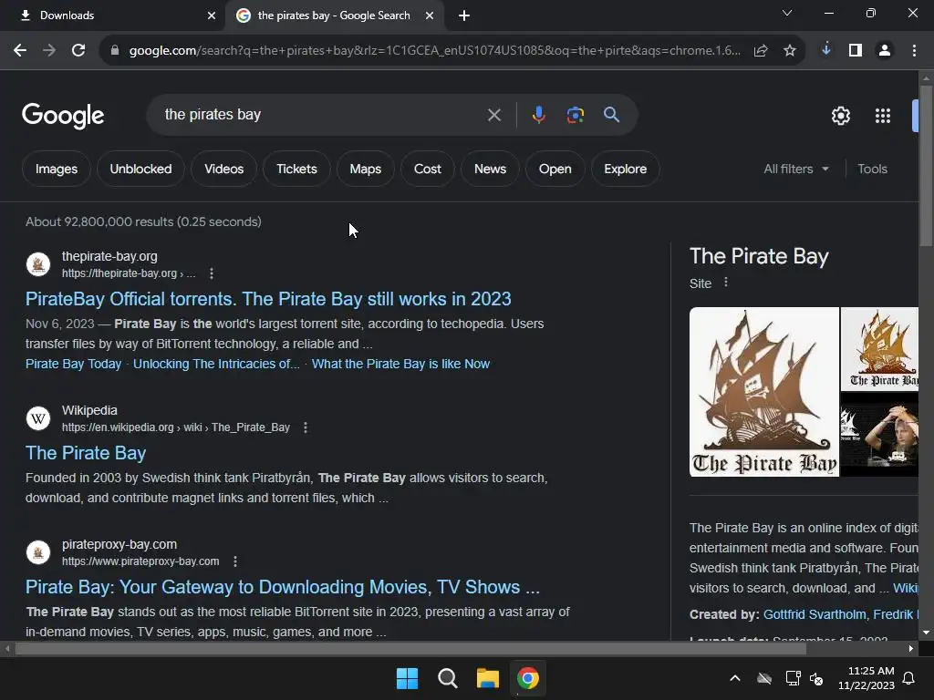Show hidden system tray icons

click(735, 678)
